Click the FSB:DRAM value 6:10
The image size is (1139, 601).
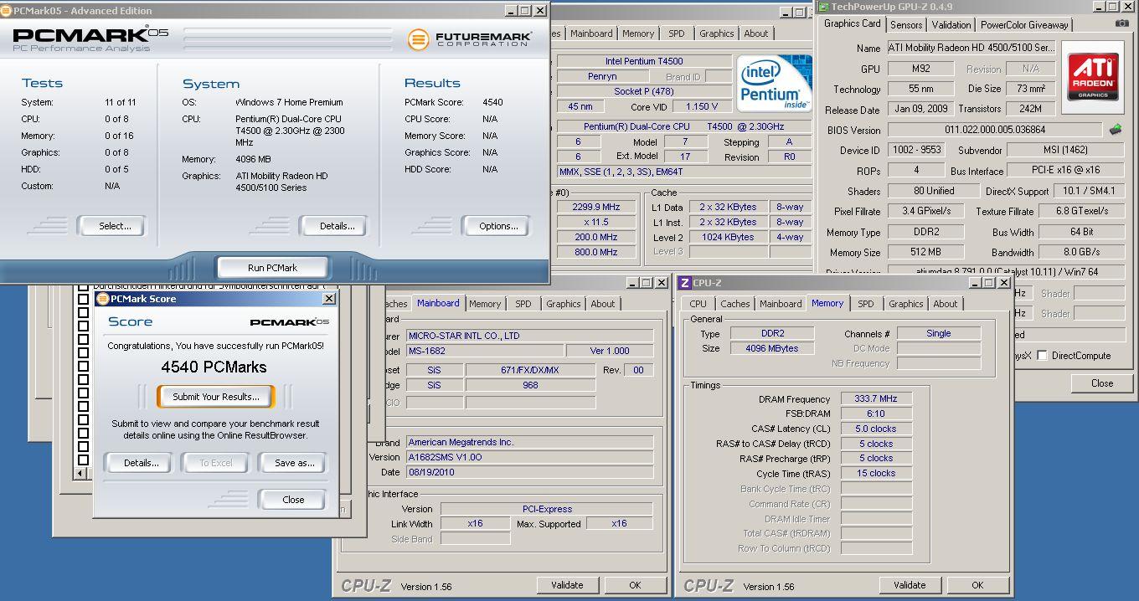click(876, 414)
